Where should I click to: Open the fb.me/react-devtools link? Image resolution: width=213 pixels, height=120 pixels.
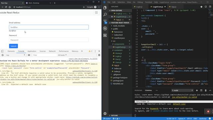[75, 61]
